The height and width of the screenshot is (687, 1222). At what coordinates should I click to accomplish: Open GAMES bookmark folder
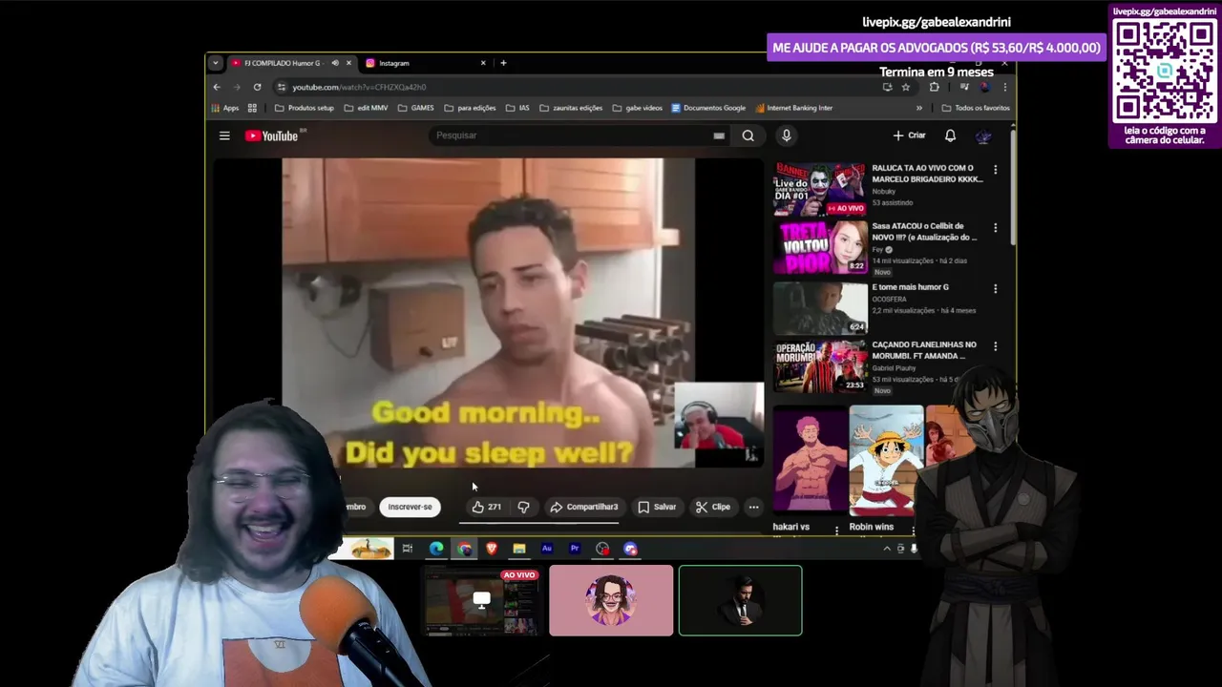tap(415, 108)
